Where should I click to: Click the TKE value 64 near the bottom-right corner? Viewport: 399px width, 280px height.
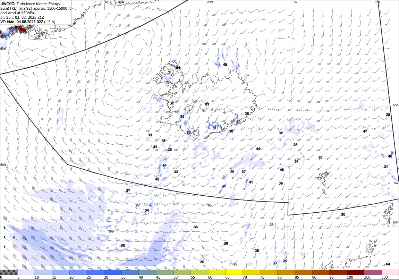tap(388, 264)
